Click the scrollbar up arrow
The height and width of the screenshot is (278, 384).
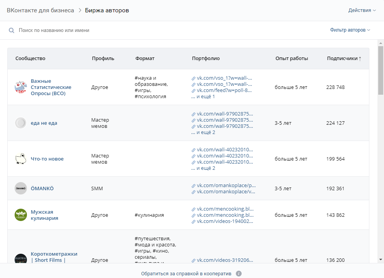[381, 43]
